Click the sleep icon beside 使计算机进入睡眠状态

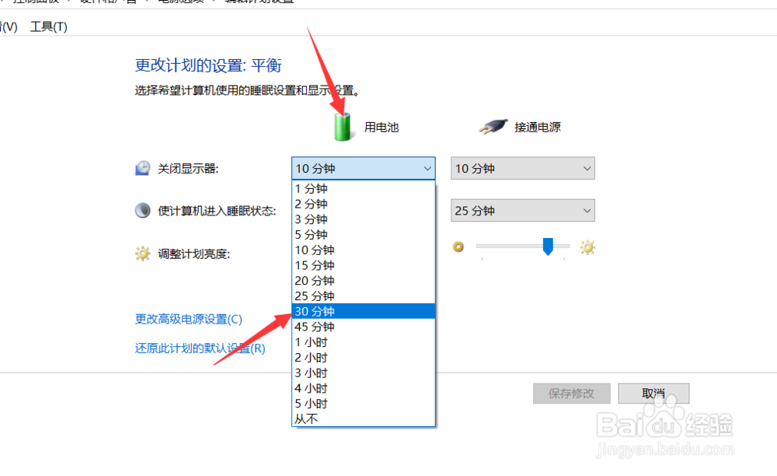pyautogui.click(x=143, y=210)
